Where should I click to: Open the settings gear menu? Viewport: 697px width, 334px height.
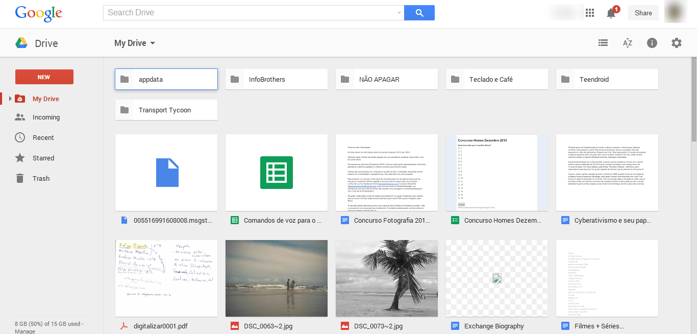(677, 43)
